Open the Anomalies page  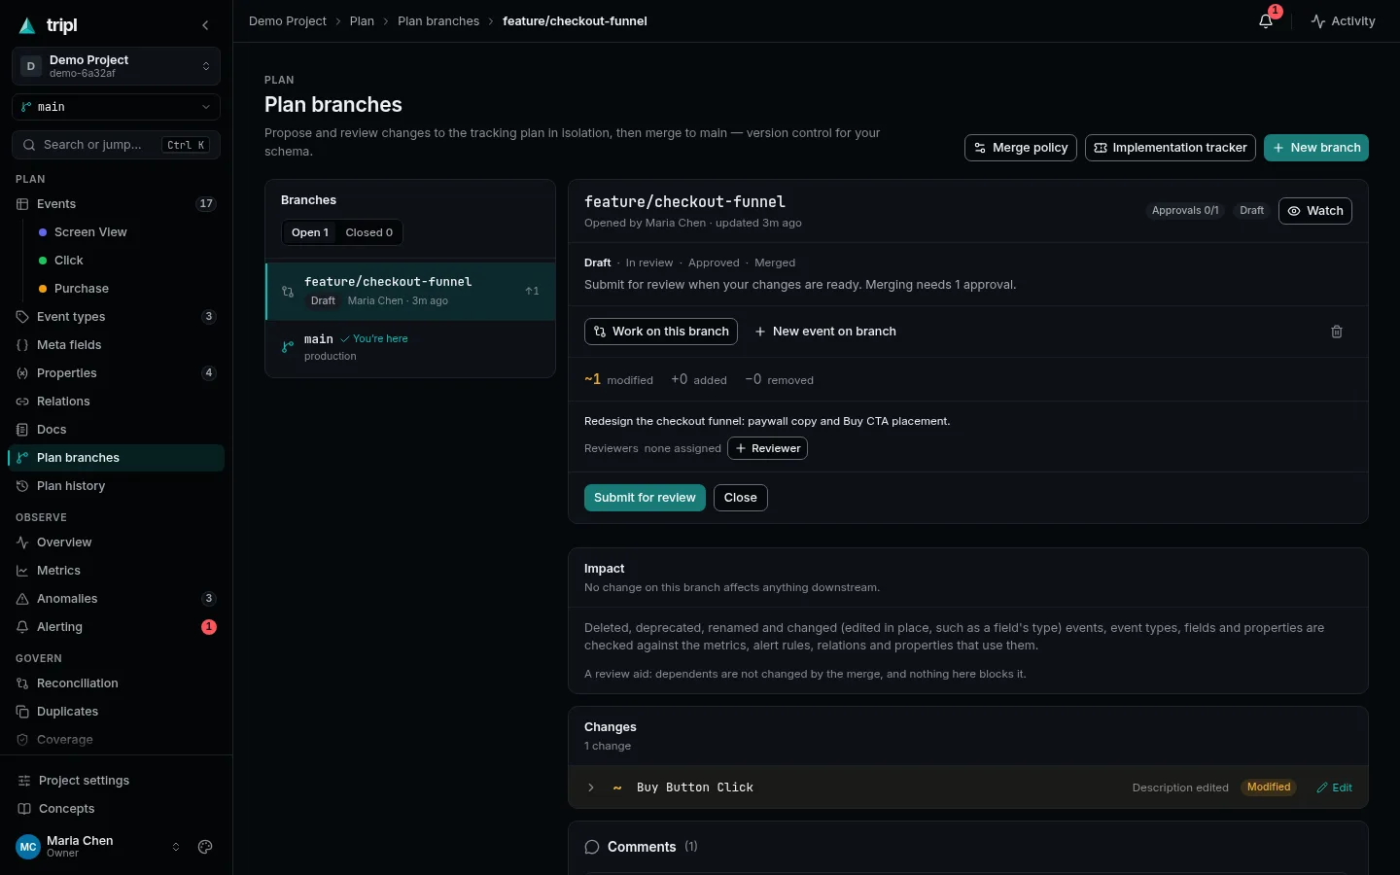click(x=116, y=599)
